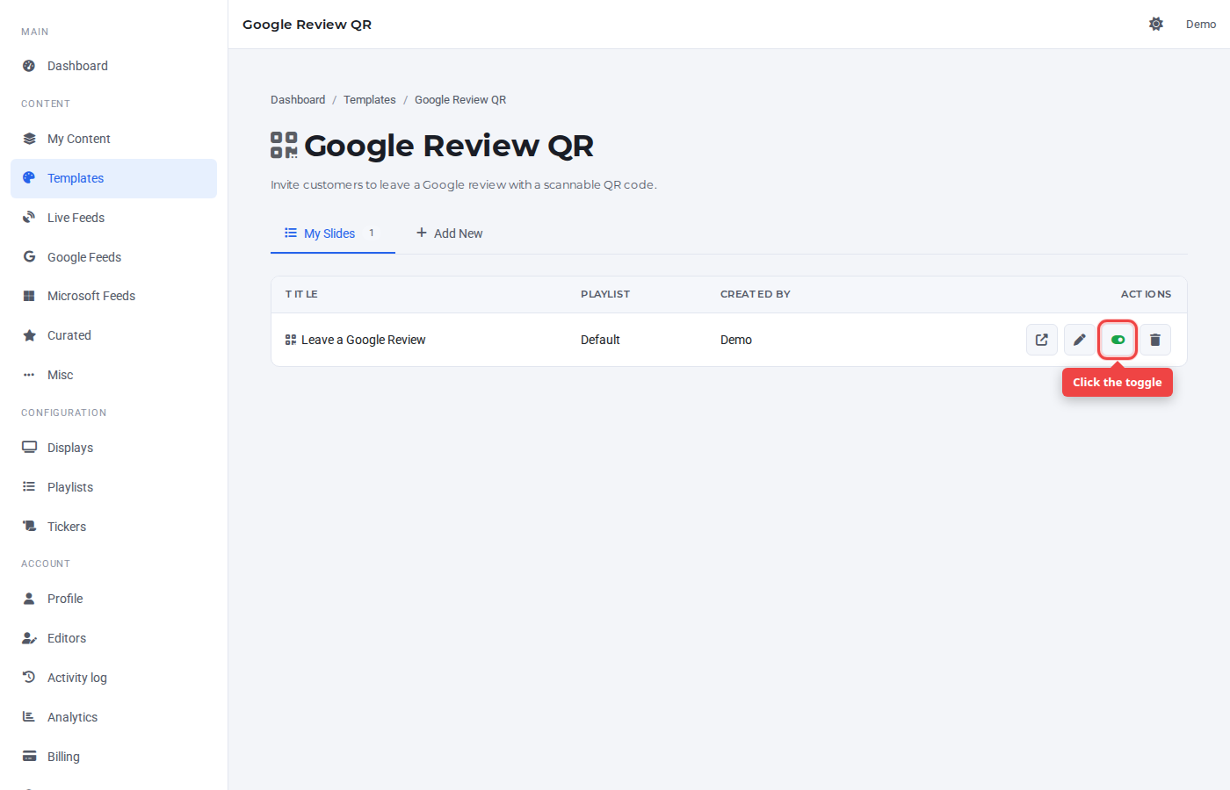Click the plus icon on Add New
This screenshot has height=790, width=1230.
click(x=422, y=233)
